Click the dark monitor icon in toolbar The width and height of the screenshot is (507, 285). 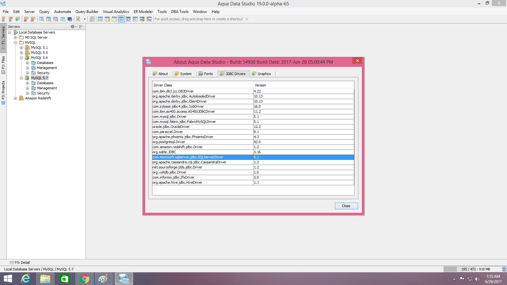(70, 19)
